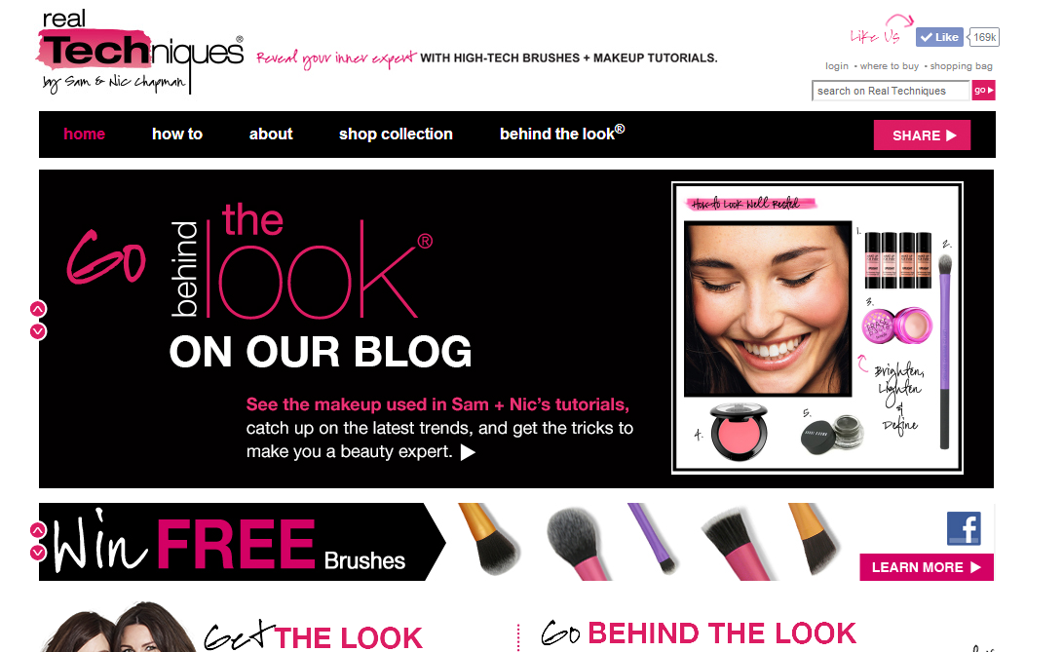This screenshot has width=1063, height=652.
Task: Click the Facebook icon on the brushes banner
Action: tap(964, 528)
